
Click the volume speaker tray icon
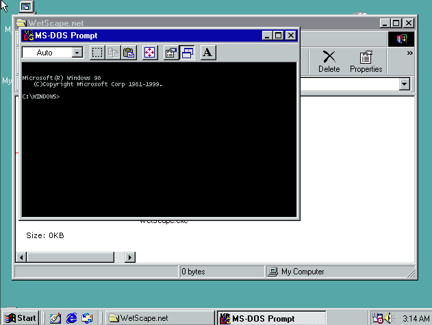[389, 318]
